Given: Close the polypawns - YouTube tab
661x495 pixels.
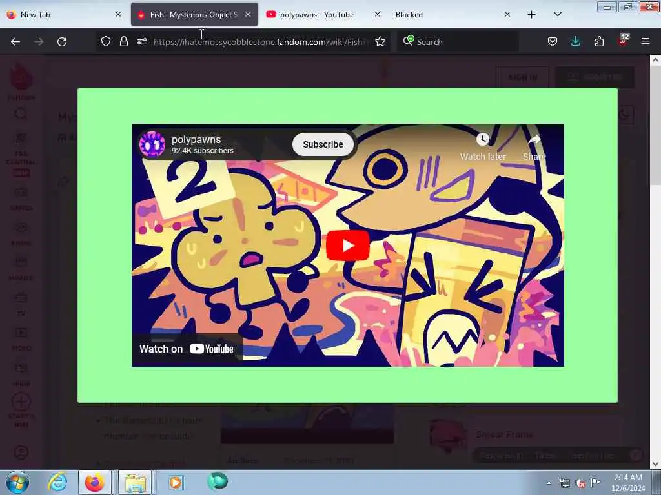Looking at the screenshot, I should 378,14.
